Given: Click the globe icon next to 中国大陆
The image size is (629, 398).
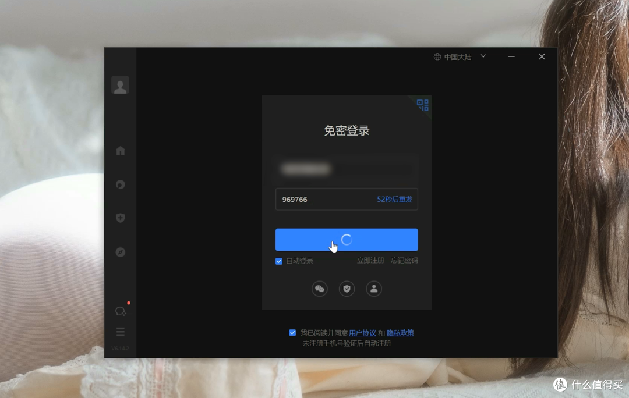Looking at the screenshot, I should 437,56.
